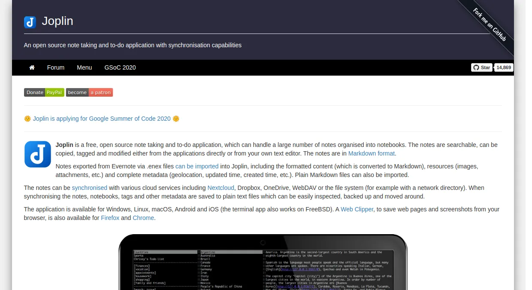Open the Forum menu item

click(56, 67)
